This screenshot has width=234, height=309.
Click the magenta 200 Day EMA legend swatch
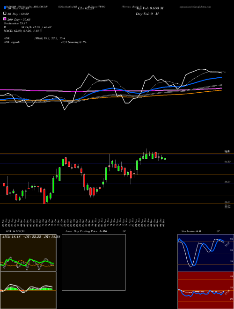(5, 19)
